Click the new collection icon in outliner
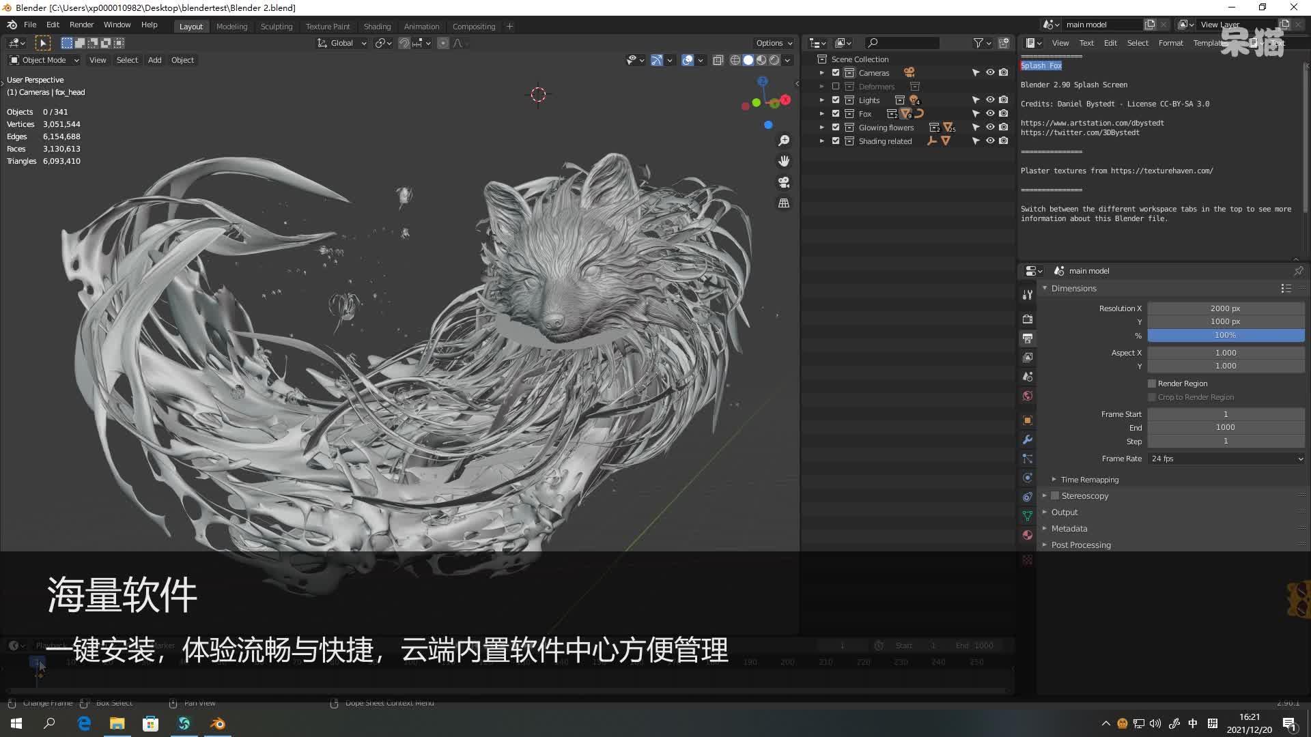This screenshot has height=737, width=1311. (1004, 43)
